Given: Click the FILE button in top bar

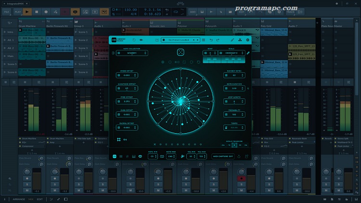Looking at the screenshot, I should coord(7,11).
